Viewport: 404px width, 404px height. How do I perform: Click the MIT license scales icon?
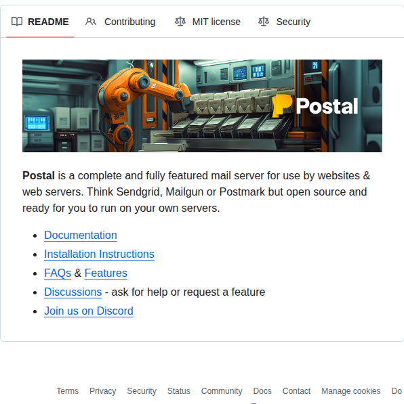tap(180, 22)
